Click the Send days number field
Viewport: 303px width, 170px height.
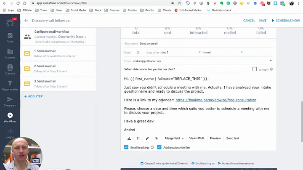point(139,52)
